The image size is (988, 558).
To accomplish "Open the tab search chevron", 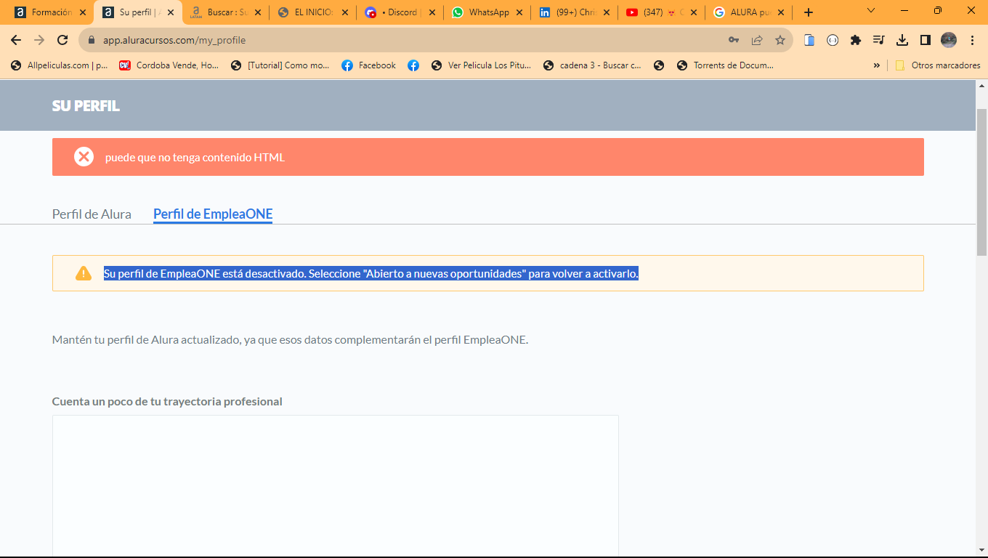I will click(x=871, y=10).
